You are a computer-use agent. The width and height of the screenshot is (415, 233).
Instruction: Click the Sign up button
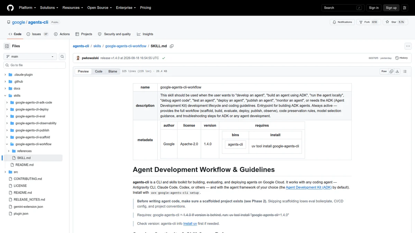click(x=391, y=8)
